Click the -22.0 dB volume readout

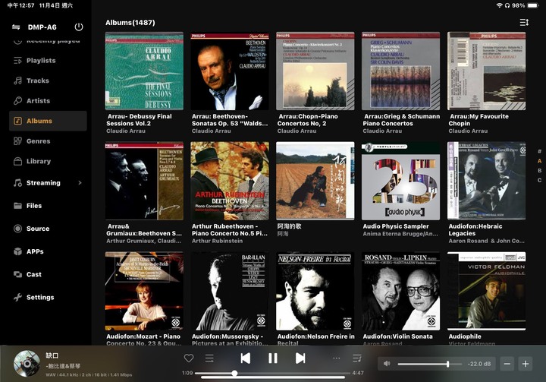(479, 364)
